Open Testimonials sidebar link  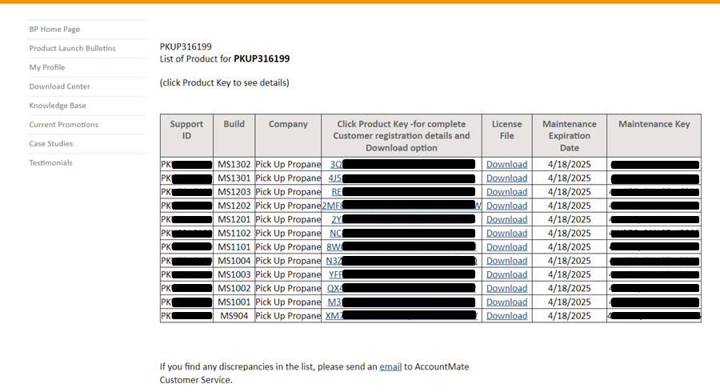tap(50, 163)
